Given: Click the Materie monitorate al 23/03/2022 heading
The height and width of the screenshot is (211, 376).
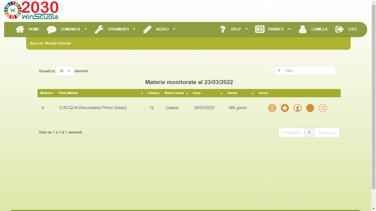Looking at the screenshot, I should tap(189, 82).
